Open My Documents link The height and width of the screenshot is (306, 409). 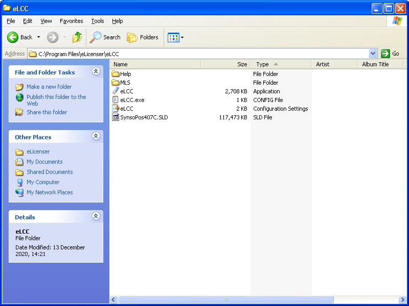point(44,162)
